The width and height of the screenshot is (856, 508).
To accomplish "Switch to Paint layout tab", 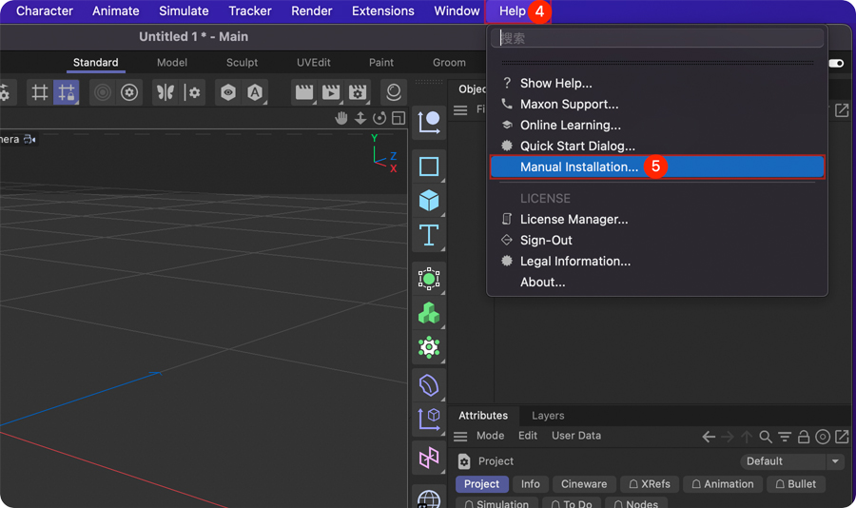I will tap(381, 62).
